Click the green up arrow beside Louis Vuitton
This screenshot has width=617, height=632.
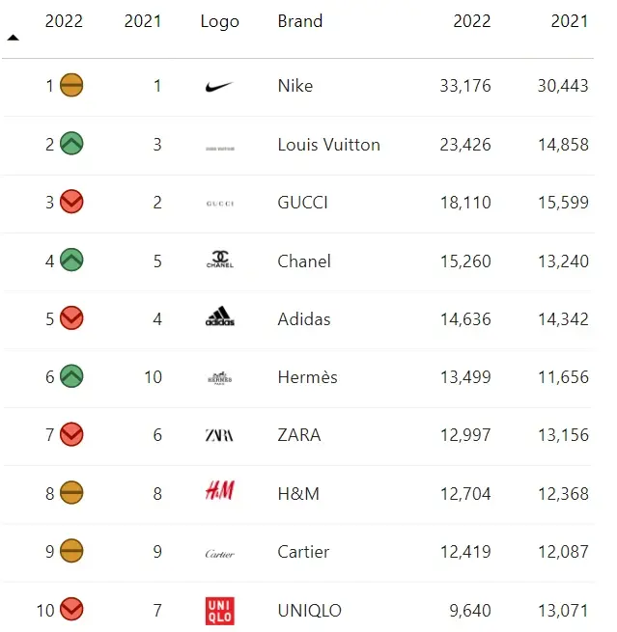coord(71,144)
